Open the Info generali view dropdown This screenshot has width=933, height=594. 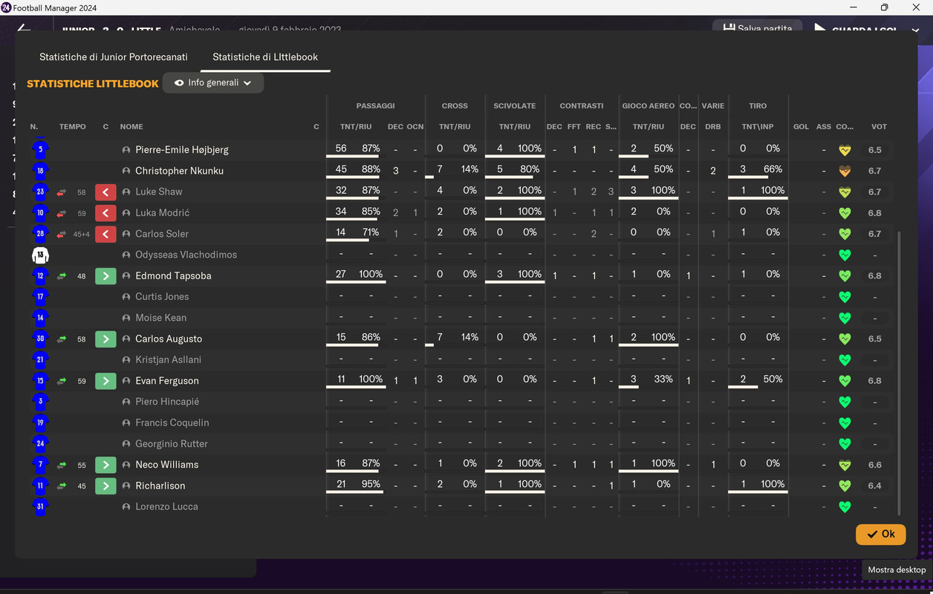pyautogui.click(x=213, y=83)
